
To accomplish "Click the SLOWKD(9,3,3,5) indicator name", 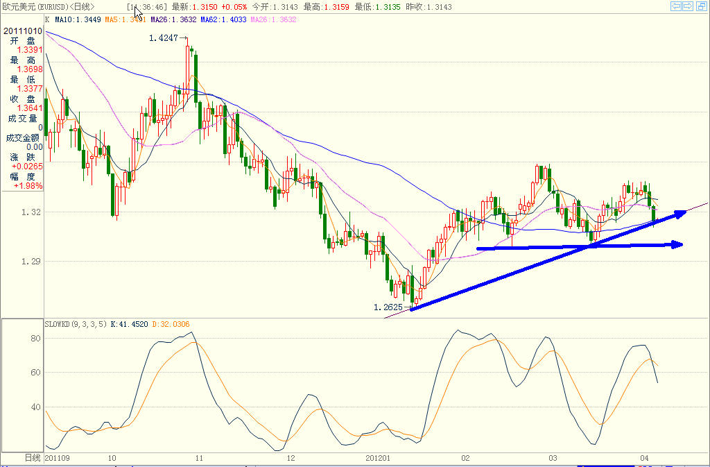I will (x=76, y=324).
